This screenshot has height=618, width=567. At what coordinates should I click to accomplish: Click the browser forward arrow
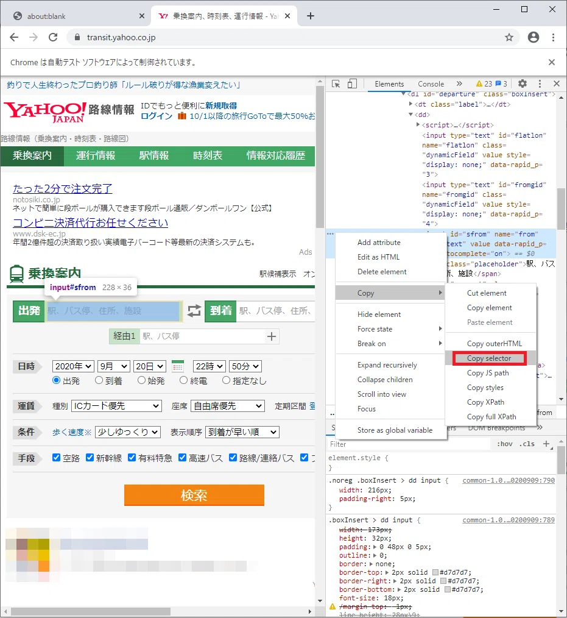click(34, 37)
